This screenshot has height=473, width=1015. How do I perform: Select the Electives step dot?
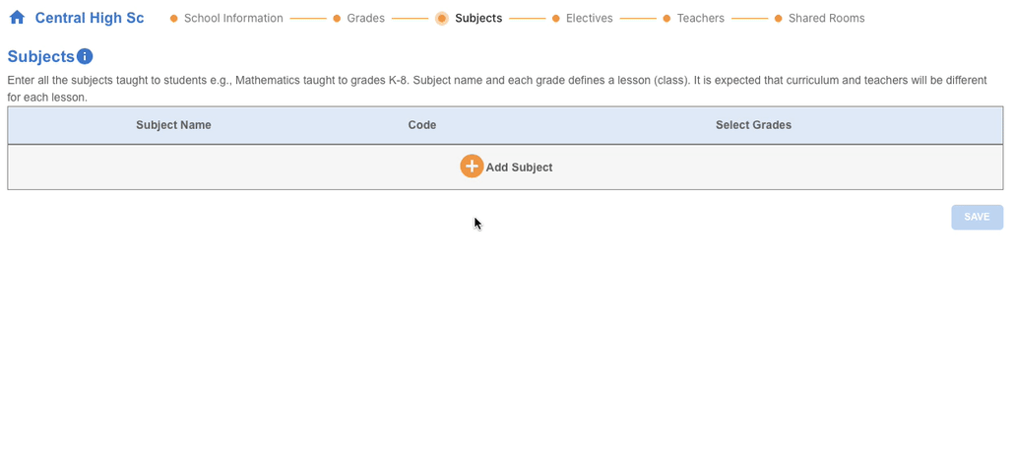(x=555, y=18)
